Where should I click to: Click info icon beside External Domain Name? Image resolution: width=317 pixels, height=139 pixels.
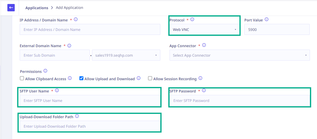69,46
